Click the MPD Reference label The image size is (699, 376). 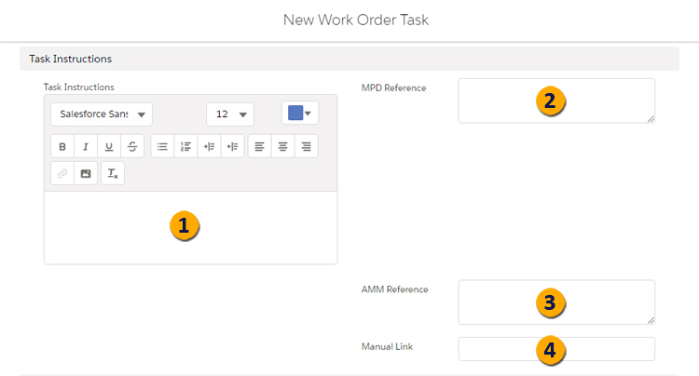pyautogui.click(x=393, y=88)
